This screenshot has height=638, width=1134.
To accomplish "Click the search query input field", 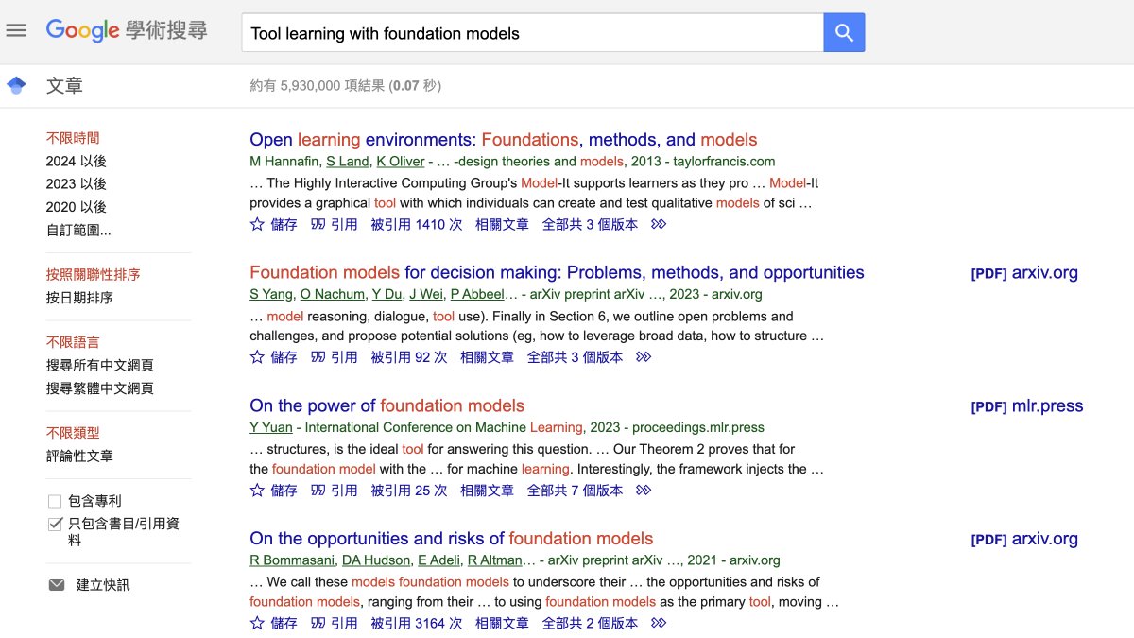I will pos(532,33).
